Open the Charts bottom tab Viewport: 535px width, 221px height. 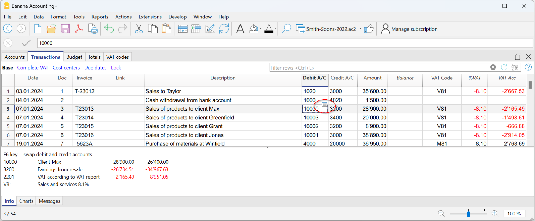tap(26, 201)
